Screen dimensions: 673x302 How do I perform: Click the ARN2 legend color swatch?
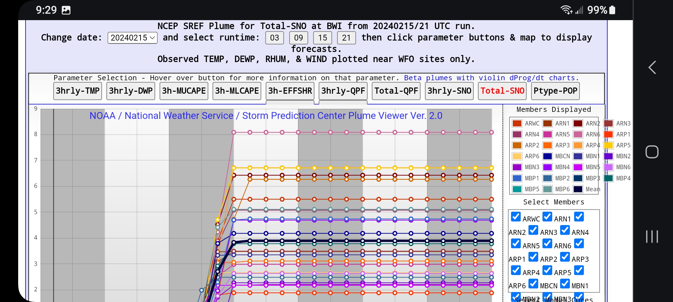[578, 123]
